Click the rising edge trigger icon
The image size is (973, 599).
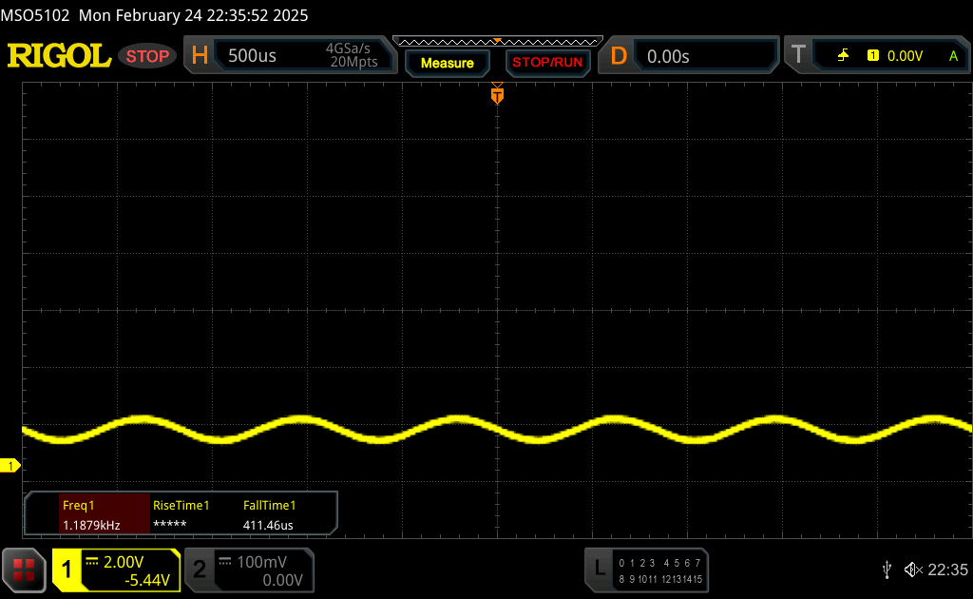coord(843,56)
